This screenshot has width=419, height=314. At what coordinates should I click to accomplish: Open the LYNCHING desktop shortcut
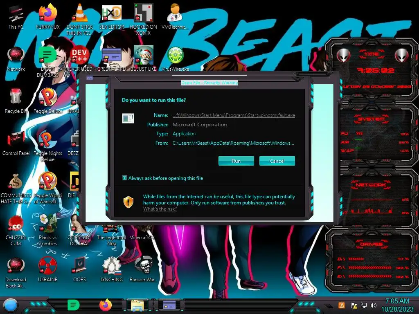pos(112,270)
